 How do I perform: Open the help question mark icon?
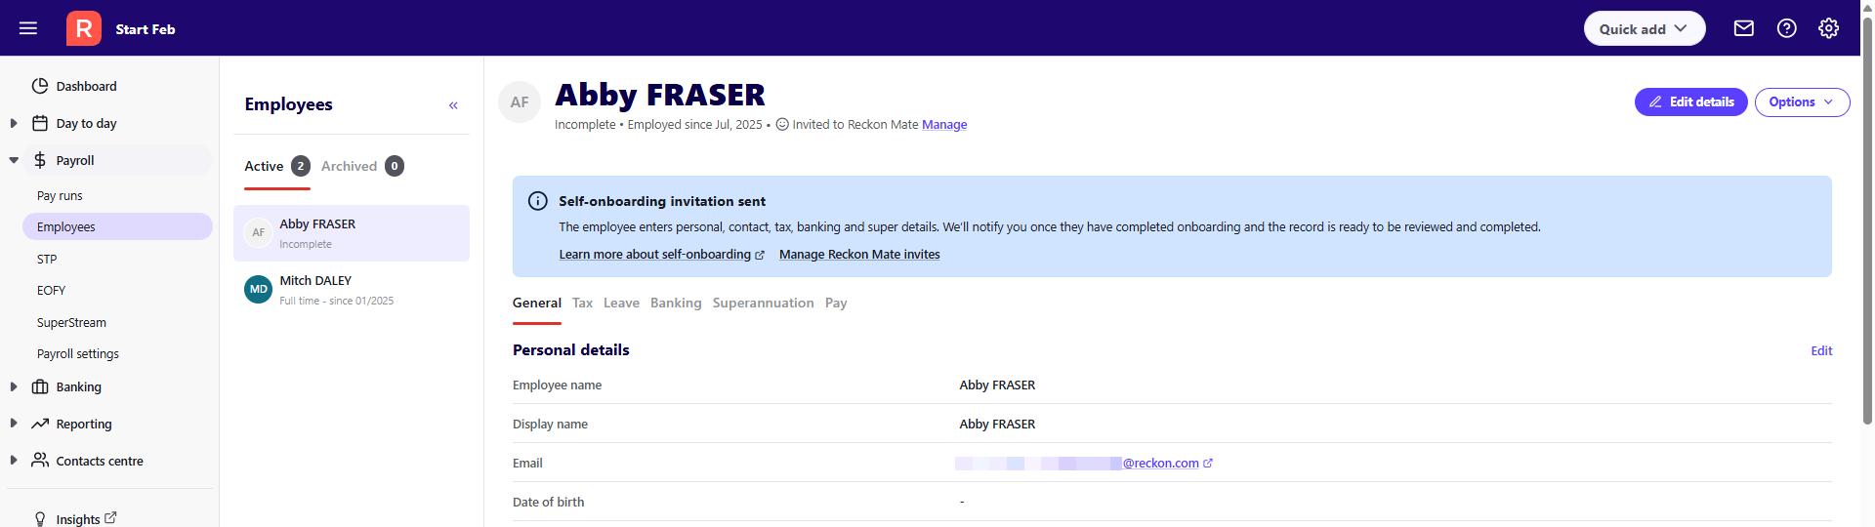click(x=1787, y=28)
